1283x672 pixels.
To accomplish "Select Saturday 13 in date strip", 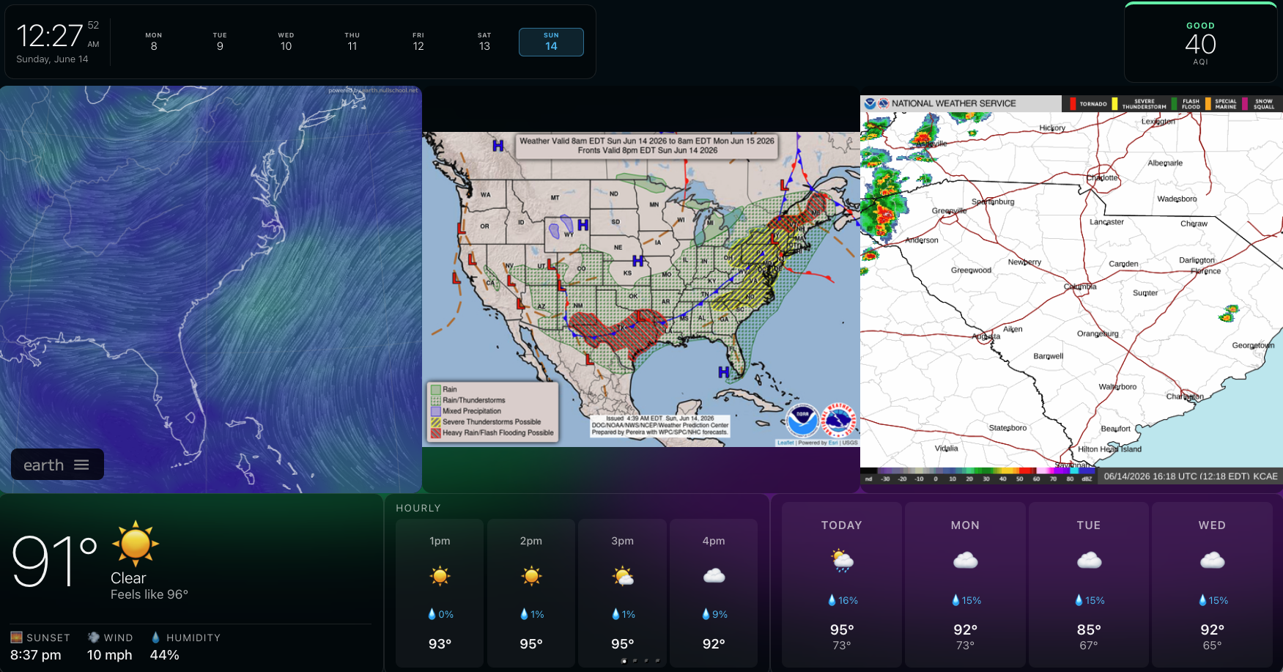I will tap(484, 42).
